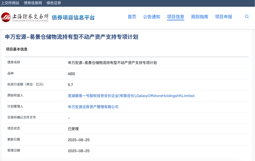Click the 原始权益人 row label
The height and width of the screenshot is (161, 255).
tap(15, 95)
